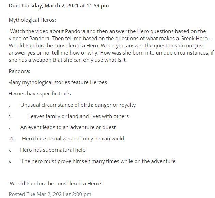215x198 pixels.
Task: Click 'Many mythological stories feature Heroes' line
Action: 58,82
